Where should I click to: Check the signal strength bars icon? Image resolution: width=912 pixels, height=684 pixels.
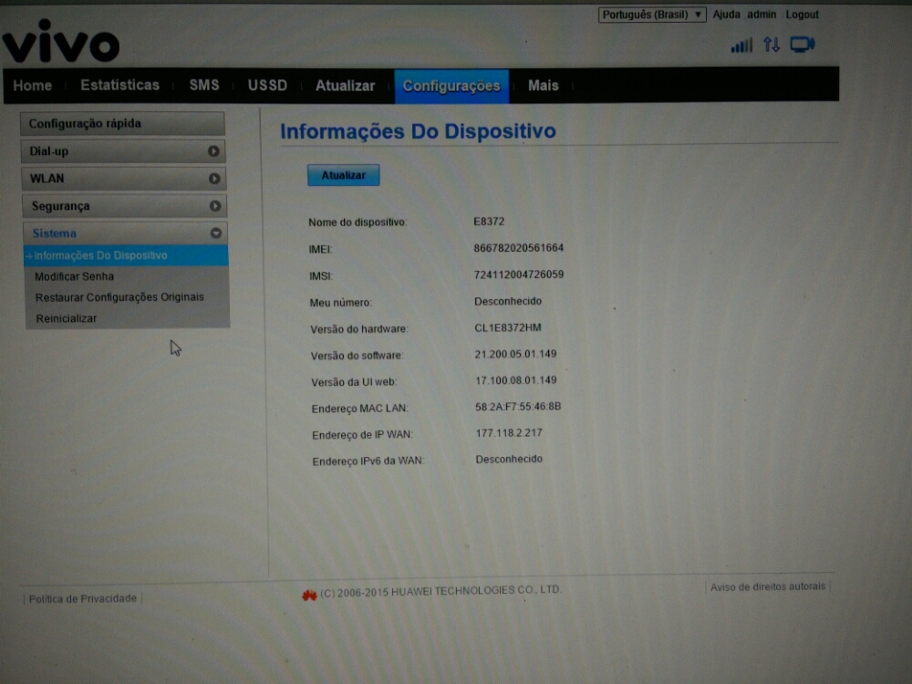click(x=741, y=45)
